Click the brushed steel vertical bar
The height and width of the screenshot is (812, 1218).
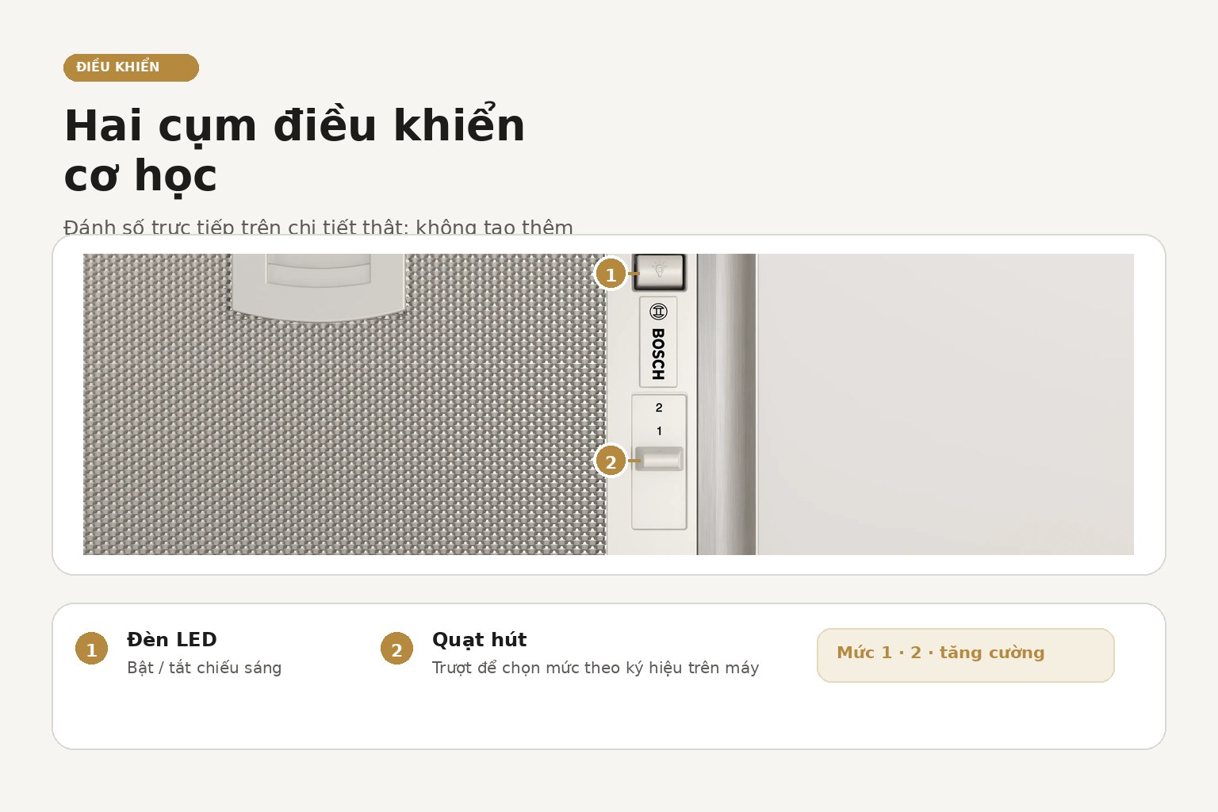(727, 404)
